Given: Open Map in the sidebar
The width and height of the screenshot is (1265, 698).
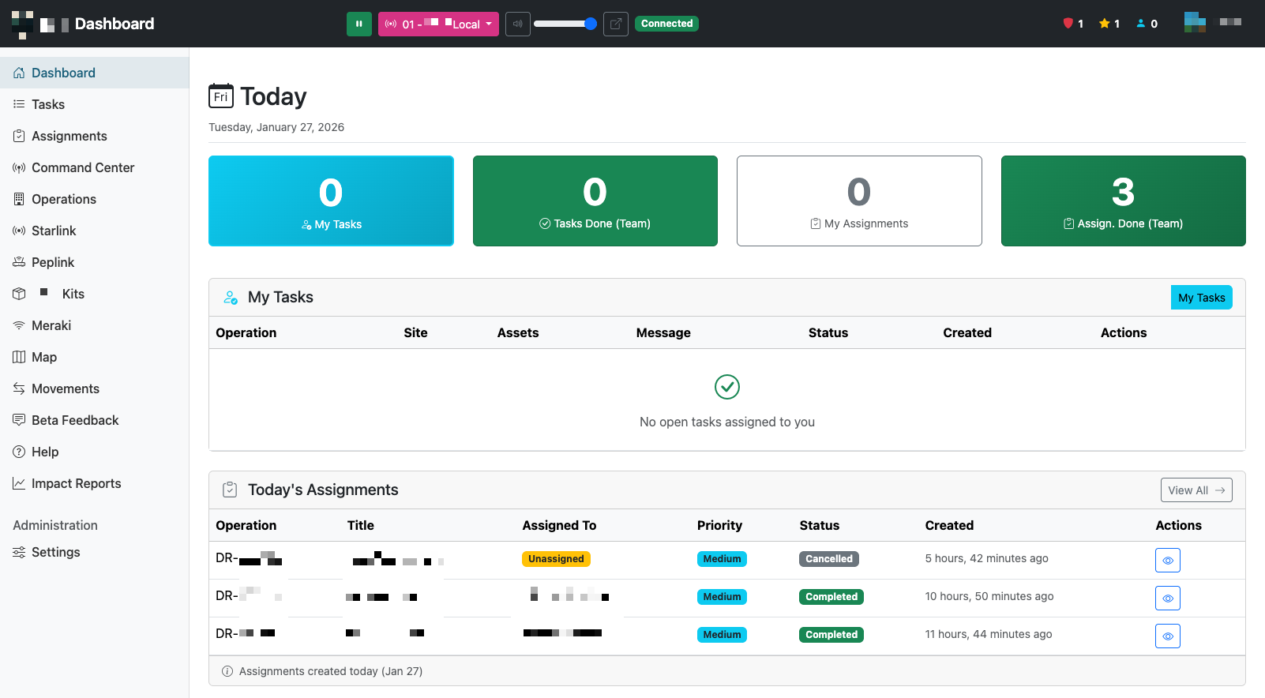Looking at the screenshot, I should 95,357.
